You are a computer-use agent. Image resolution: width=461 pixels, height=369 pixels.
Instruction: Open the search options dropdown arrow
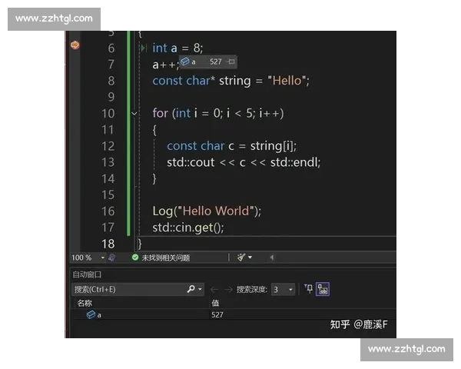[x=200, y=289]
